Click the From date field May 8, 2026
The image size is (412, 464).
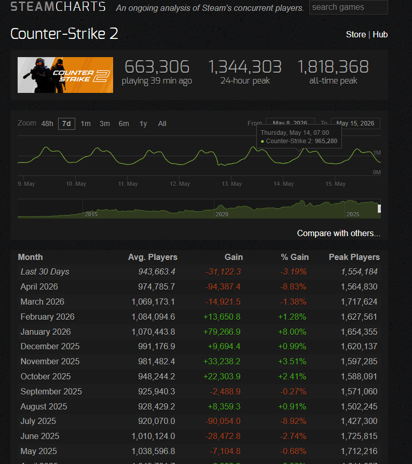290,122
